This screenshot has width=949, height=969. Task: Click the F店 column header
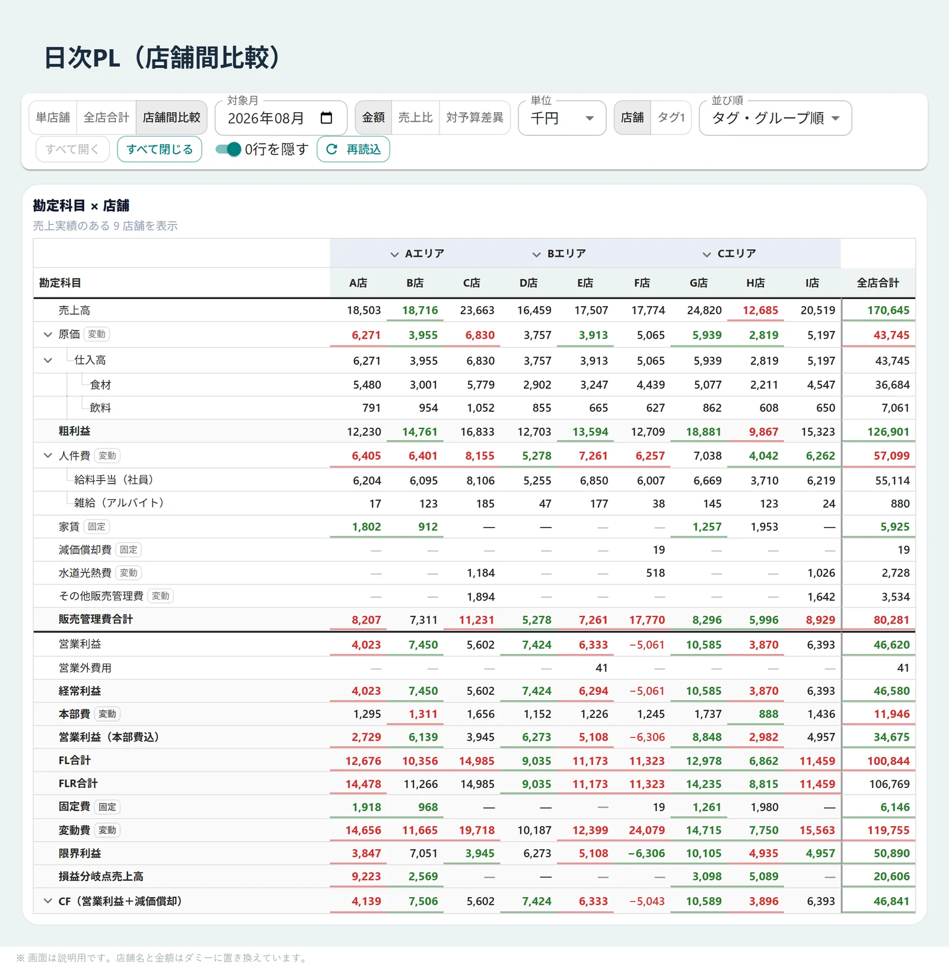(x=642, y=283)
